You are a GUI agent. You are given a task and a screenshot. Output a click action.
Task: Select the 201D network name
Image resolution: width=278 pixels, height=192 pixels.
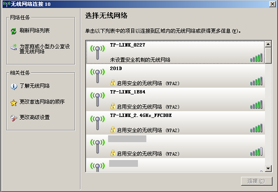click(x=116, y=69)
